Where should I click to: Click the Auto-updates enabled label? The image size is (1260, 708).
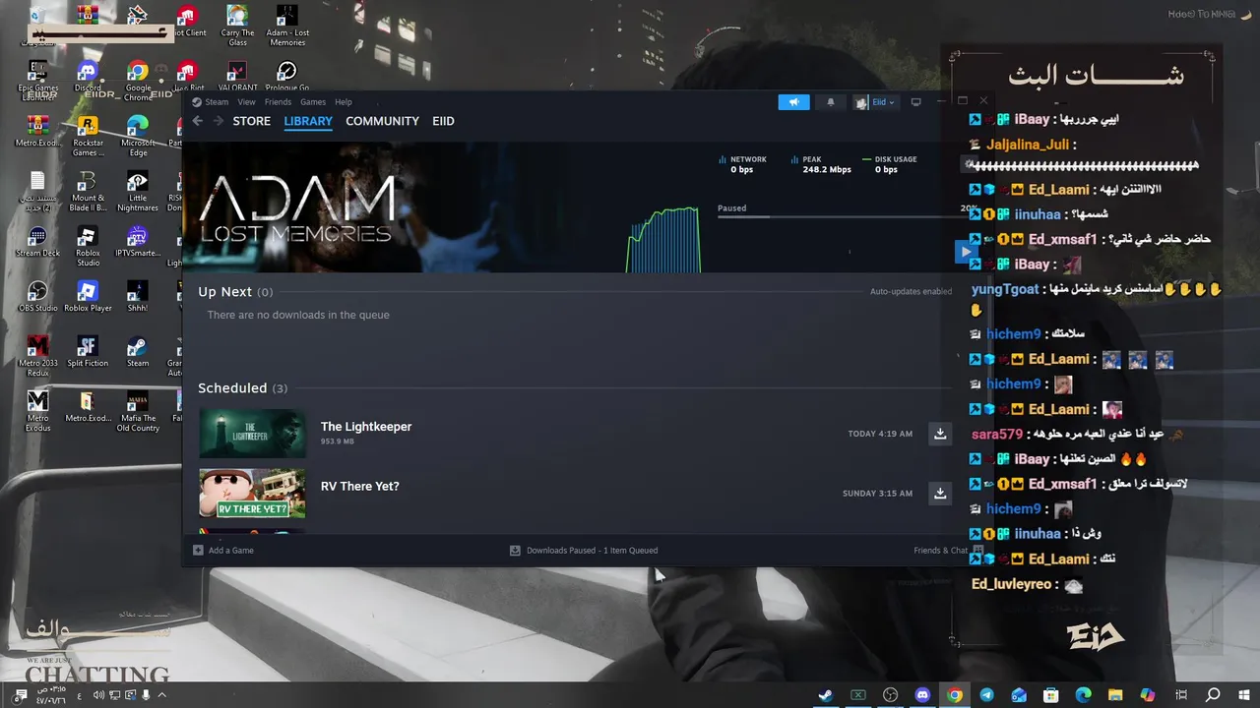[x=911, y=291]
